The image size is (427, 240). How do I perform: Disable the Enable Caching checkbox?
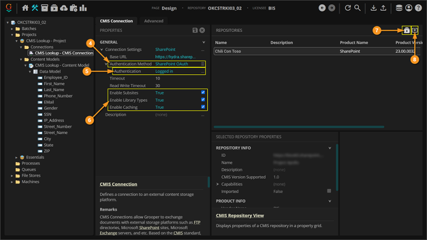[x=203, y=107]
